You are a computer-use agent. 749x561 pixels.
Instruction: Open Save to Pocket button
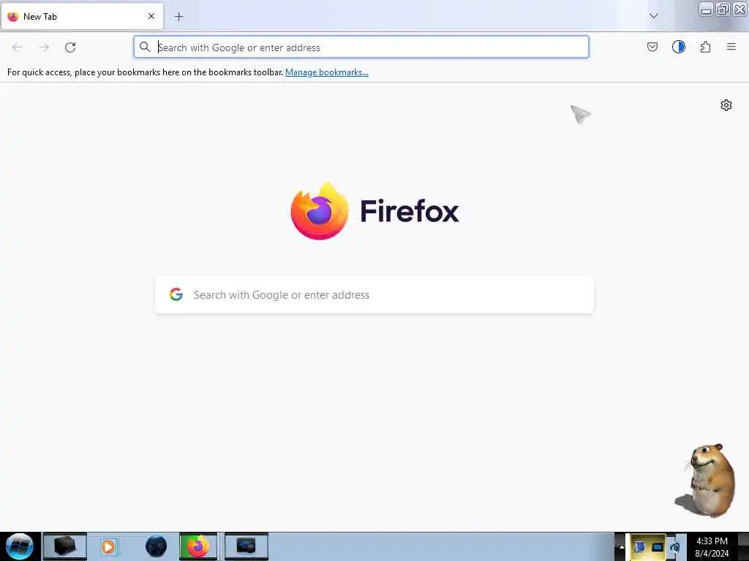pyautogui.click(x=652, y=47)
